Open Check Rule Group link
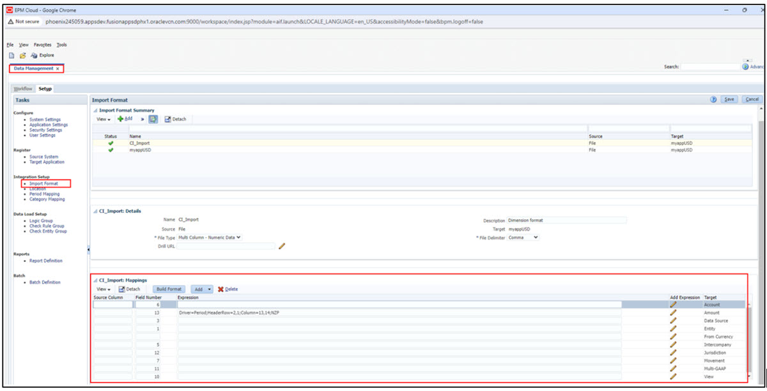 click(47, 226)
